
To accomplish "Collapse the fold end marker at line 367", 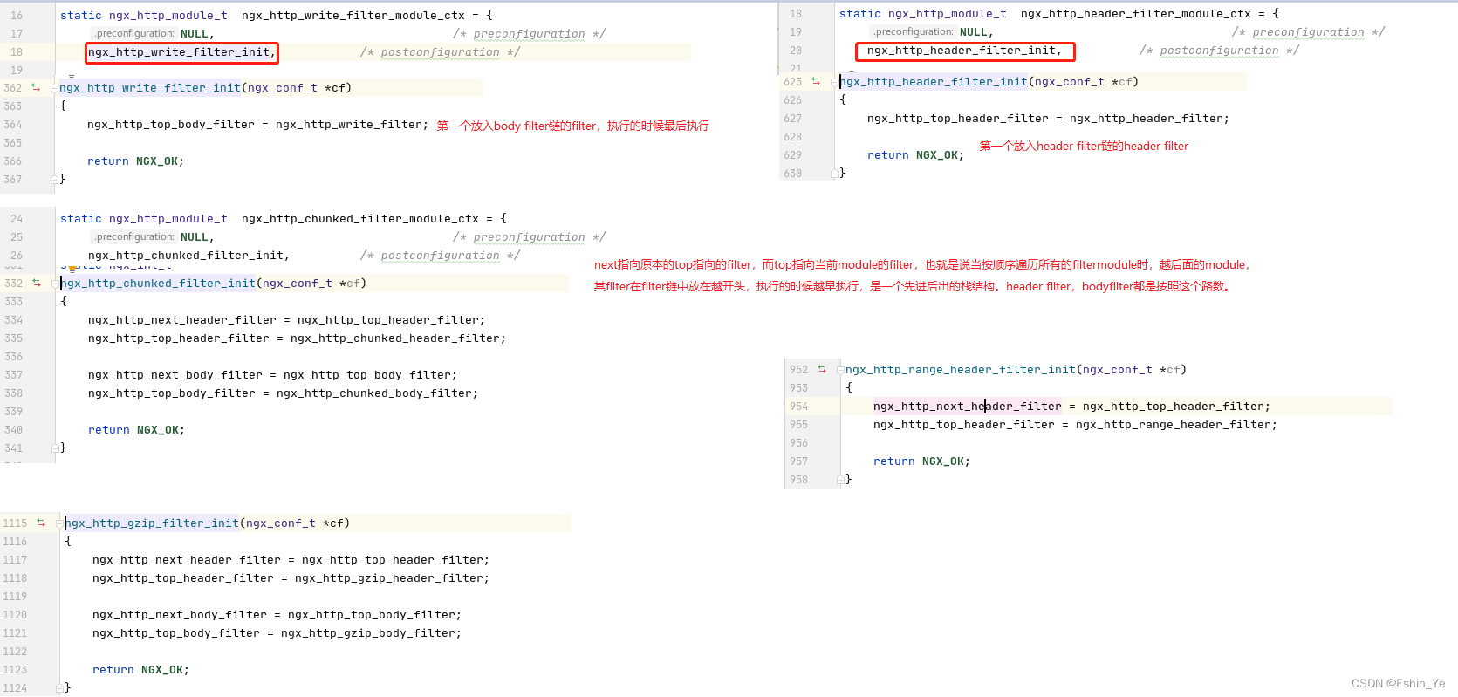I will (x=55, y=179).
